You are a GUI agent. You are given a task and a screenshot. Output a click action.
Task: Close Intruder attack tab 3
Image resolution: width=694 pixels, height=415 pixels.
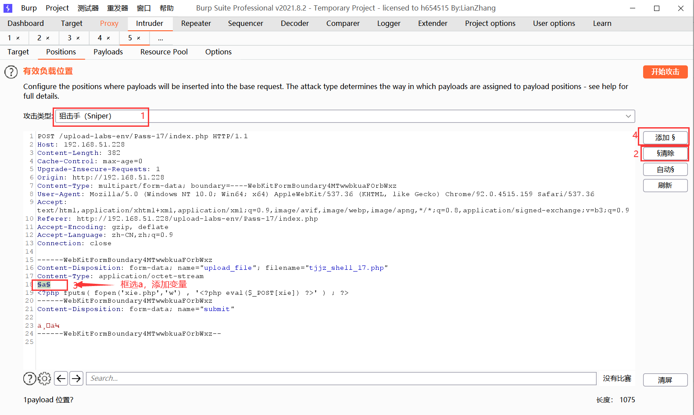pos(78,38)
